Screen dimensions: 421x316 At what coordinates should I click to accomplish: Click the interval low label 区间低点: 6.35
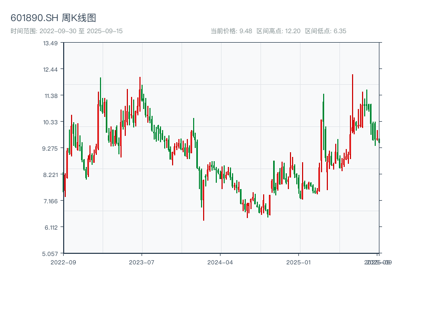click(x=325, y=31)
